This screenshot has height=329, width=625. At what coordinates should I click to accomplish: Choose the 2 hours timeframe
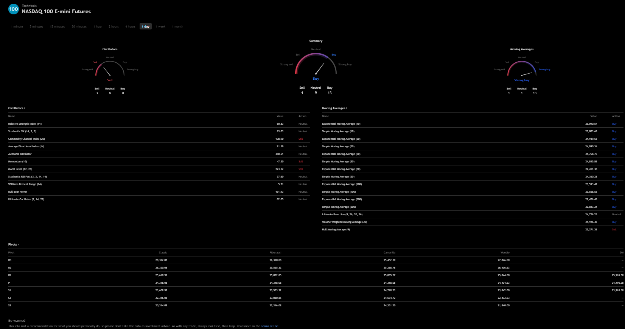pos(114,26)
